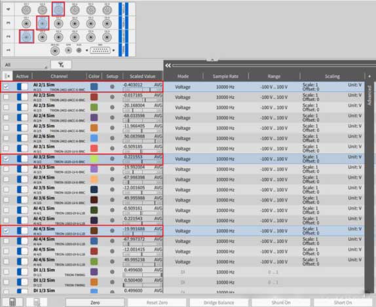Click the D-sub connector on the chassis
This screenshot has width=376, height=307.
(x=100, y=50)
